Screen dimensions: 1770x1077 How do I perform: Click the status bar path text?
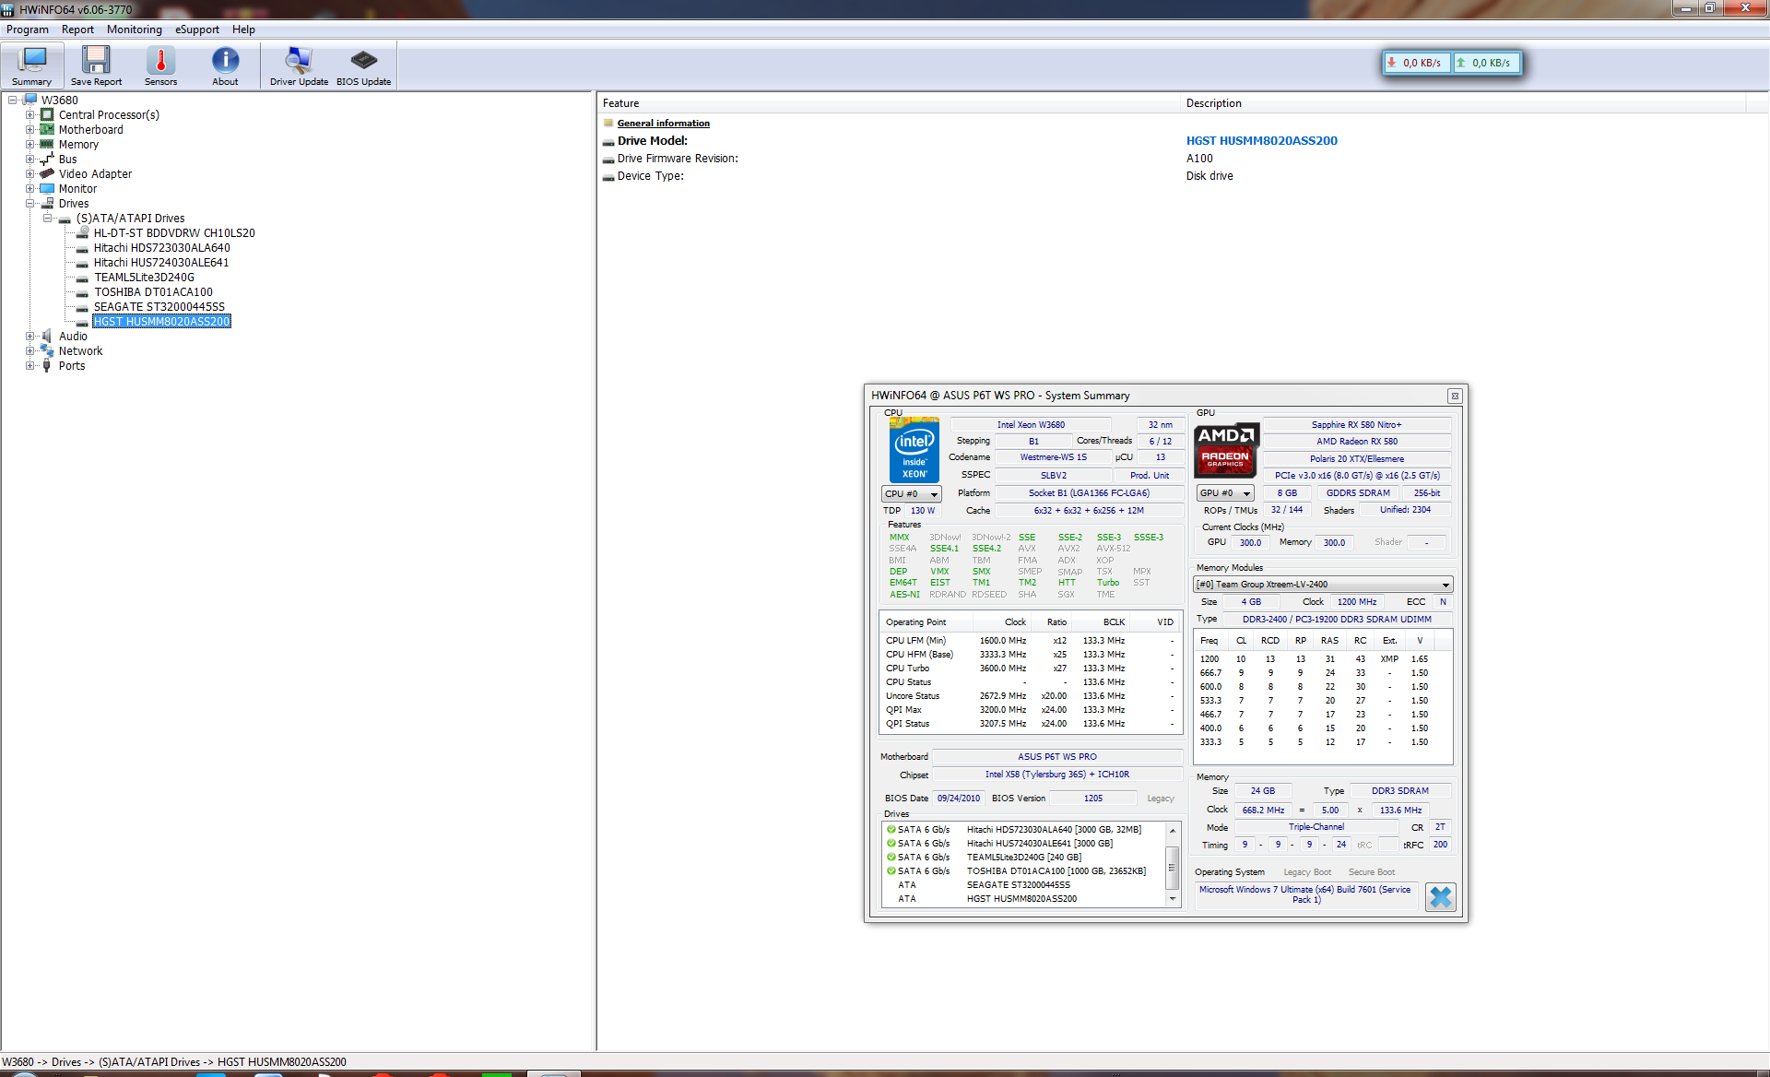click(174, 1062)
